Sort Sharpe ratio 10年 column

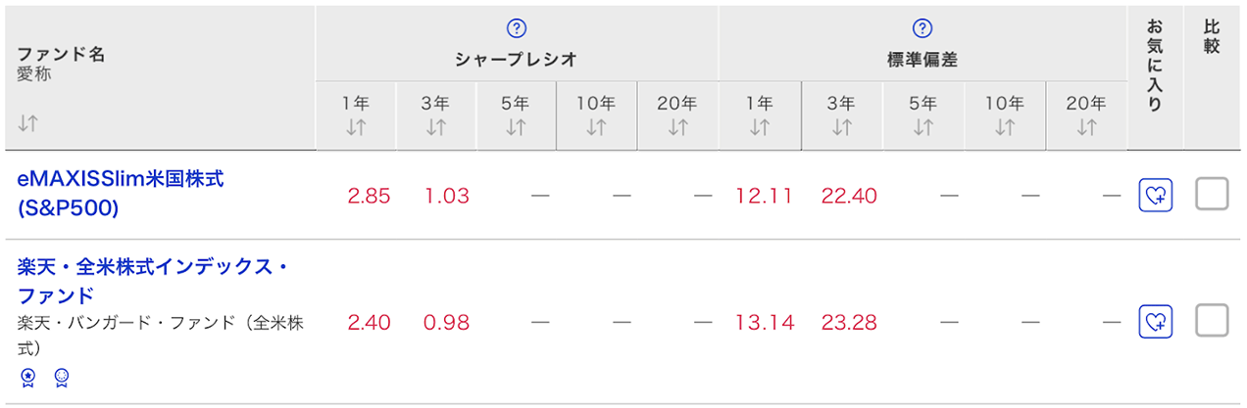[x=596, y=127]
